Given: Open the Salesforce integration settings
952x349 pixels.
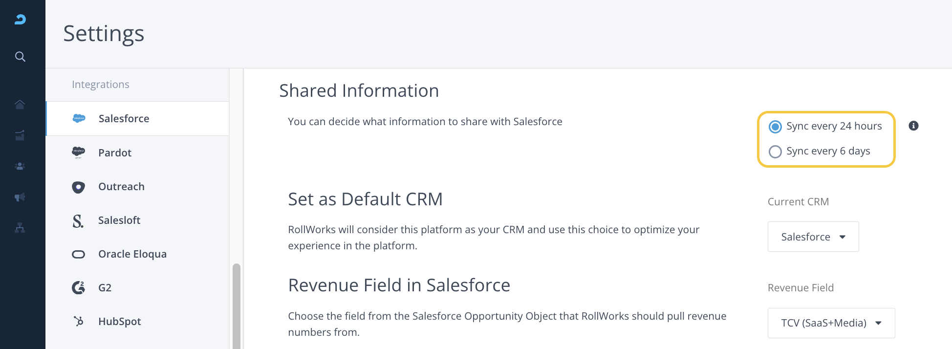Looking at the screenshot, I should pos(124,119).
